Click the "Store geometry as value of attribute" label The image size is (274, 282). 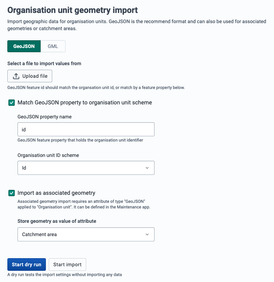pyautogui.click(x=57, y=221)
